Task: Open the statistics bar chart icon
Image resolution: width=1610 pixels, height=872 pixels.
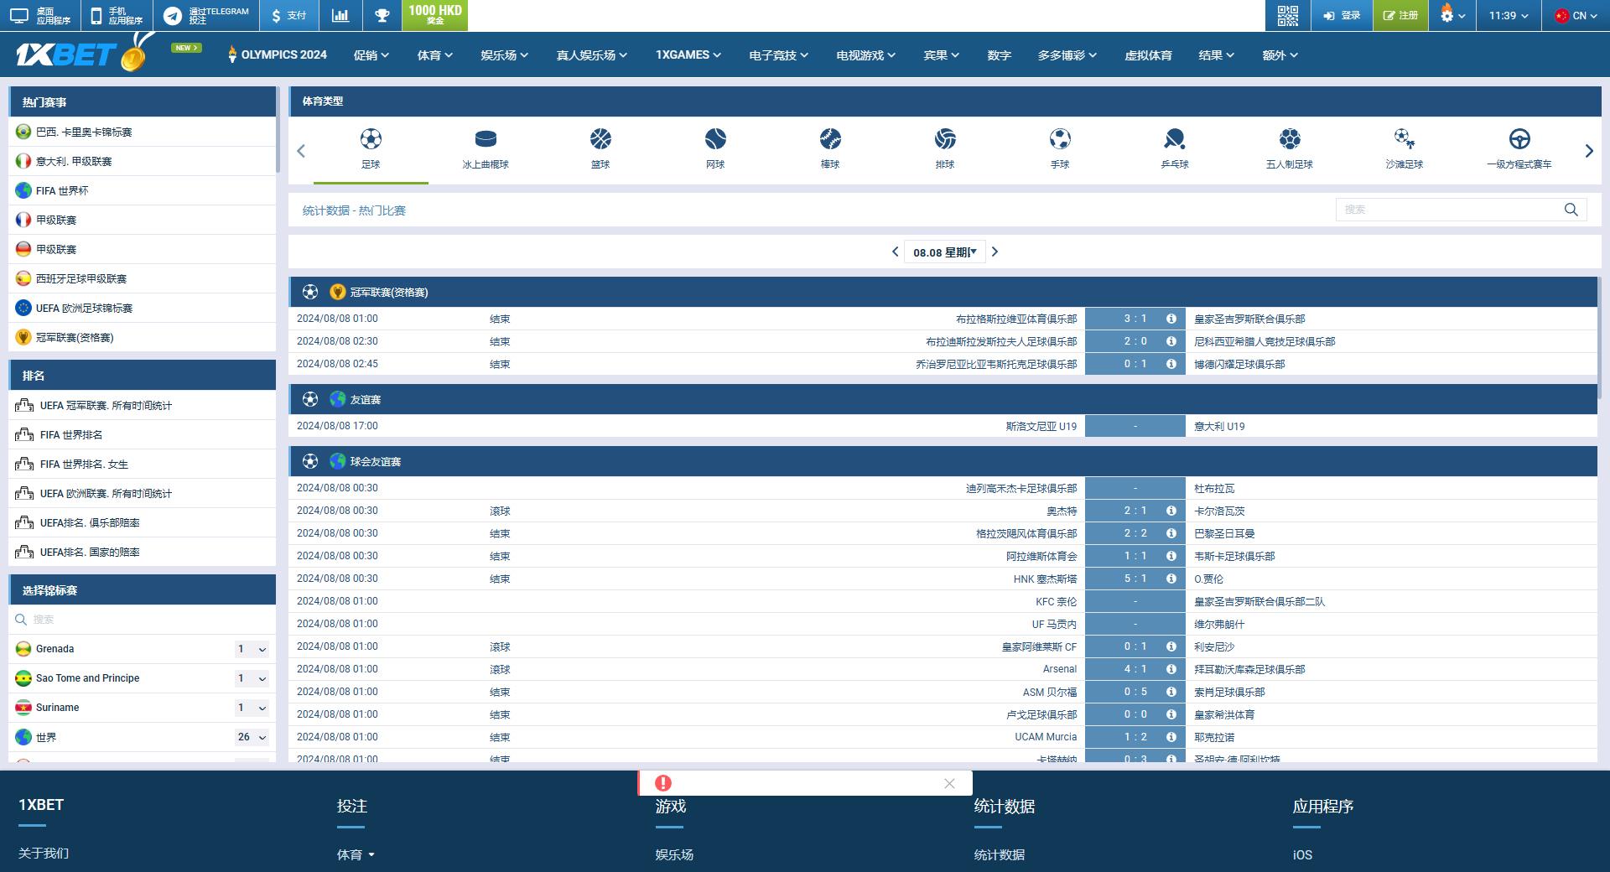Action: point(340,15)
